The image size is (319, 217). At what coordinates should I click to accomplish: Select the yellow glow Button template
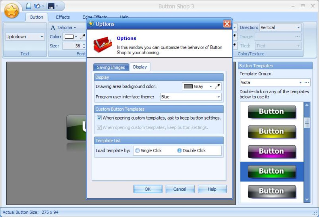(272, 132)
